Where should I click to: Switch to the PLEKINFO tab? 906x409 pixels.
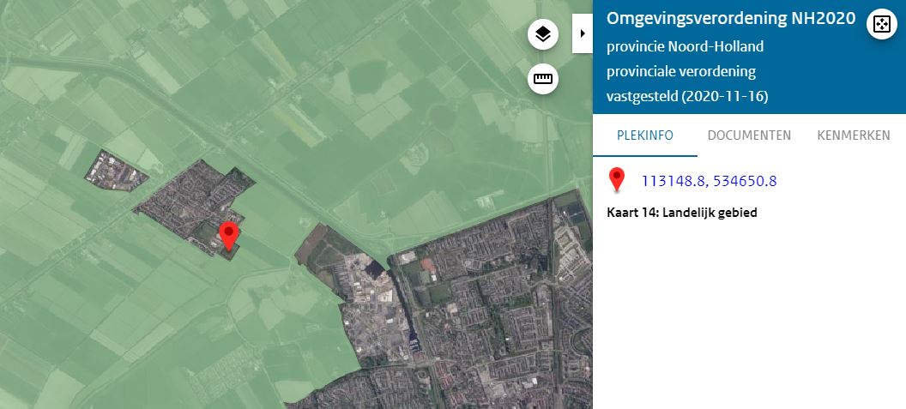645,135
